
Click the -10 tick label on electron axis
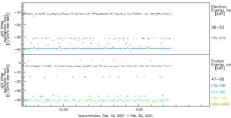pos(18,12)
